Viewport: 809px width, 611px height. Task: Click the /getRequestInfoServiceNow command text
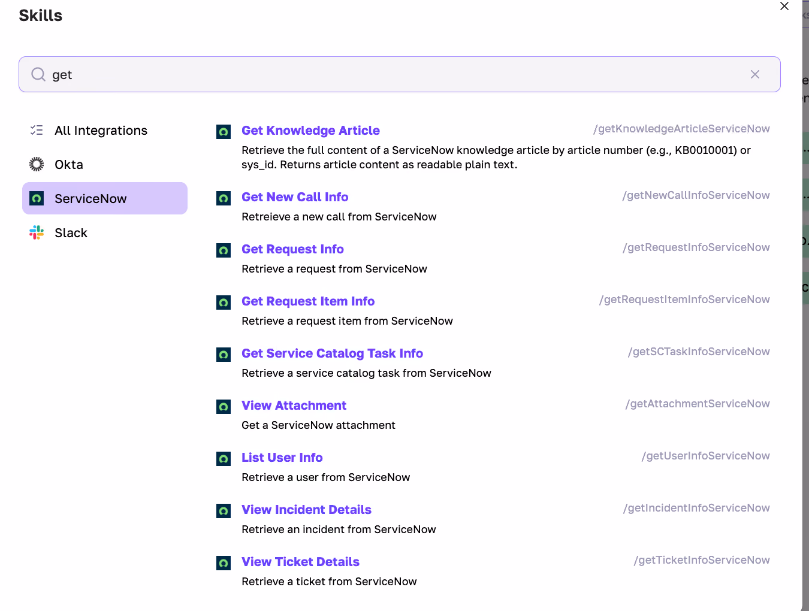click(696, 247)
